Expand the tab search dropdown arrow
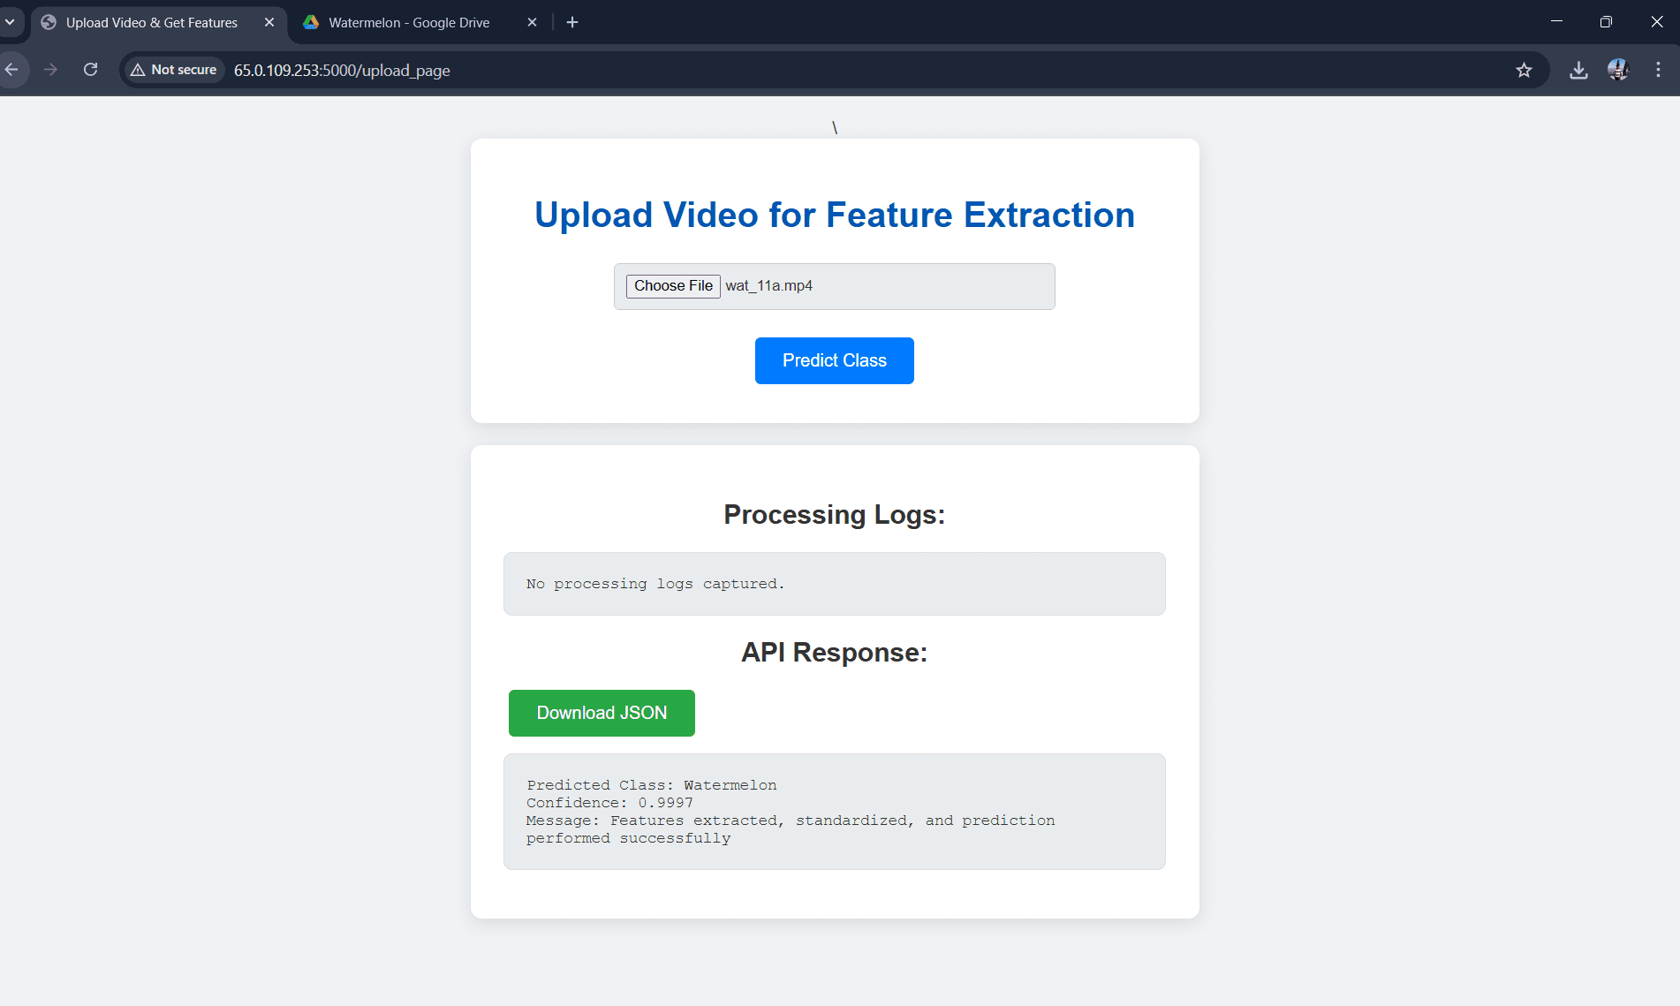Screen dimensions: 1680x1006 click(11, 22)
